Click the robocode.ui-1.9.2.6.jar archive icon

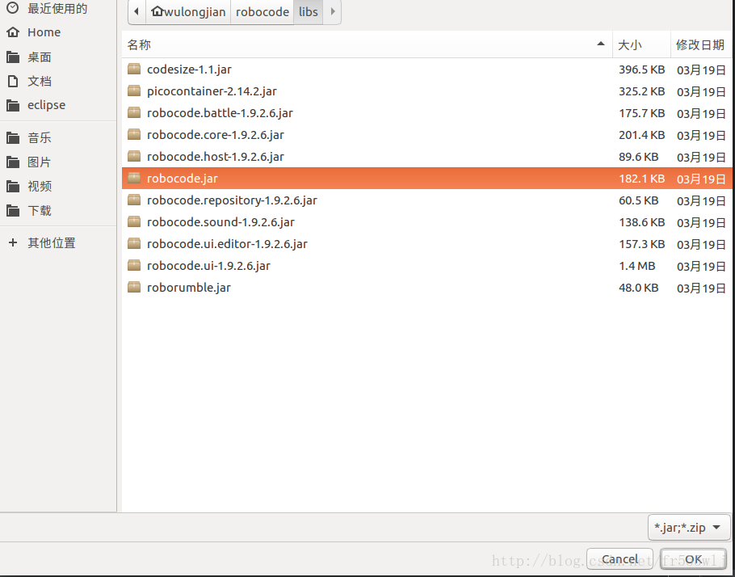tap(134, 266)
